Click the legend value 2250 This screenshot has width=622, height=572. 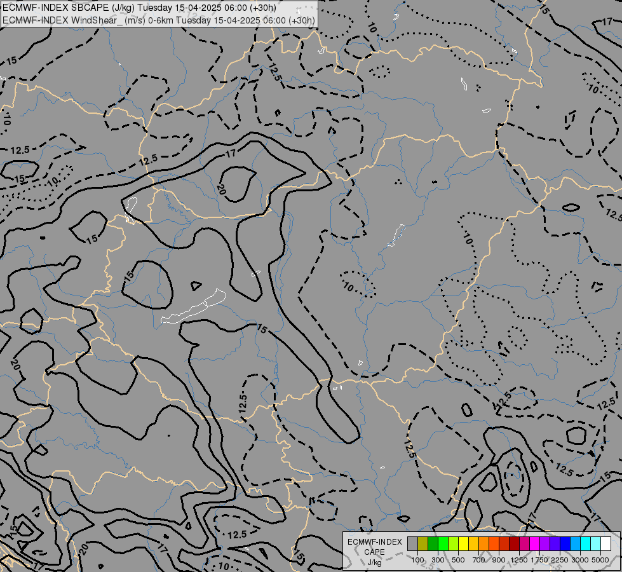[x=560, y=560]
